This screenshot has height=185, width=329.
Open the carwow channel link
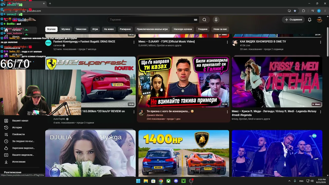pyautogui.click(x=58, y=45)
